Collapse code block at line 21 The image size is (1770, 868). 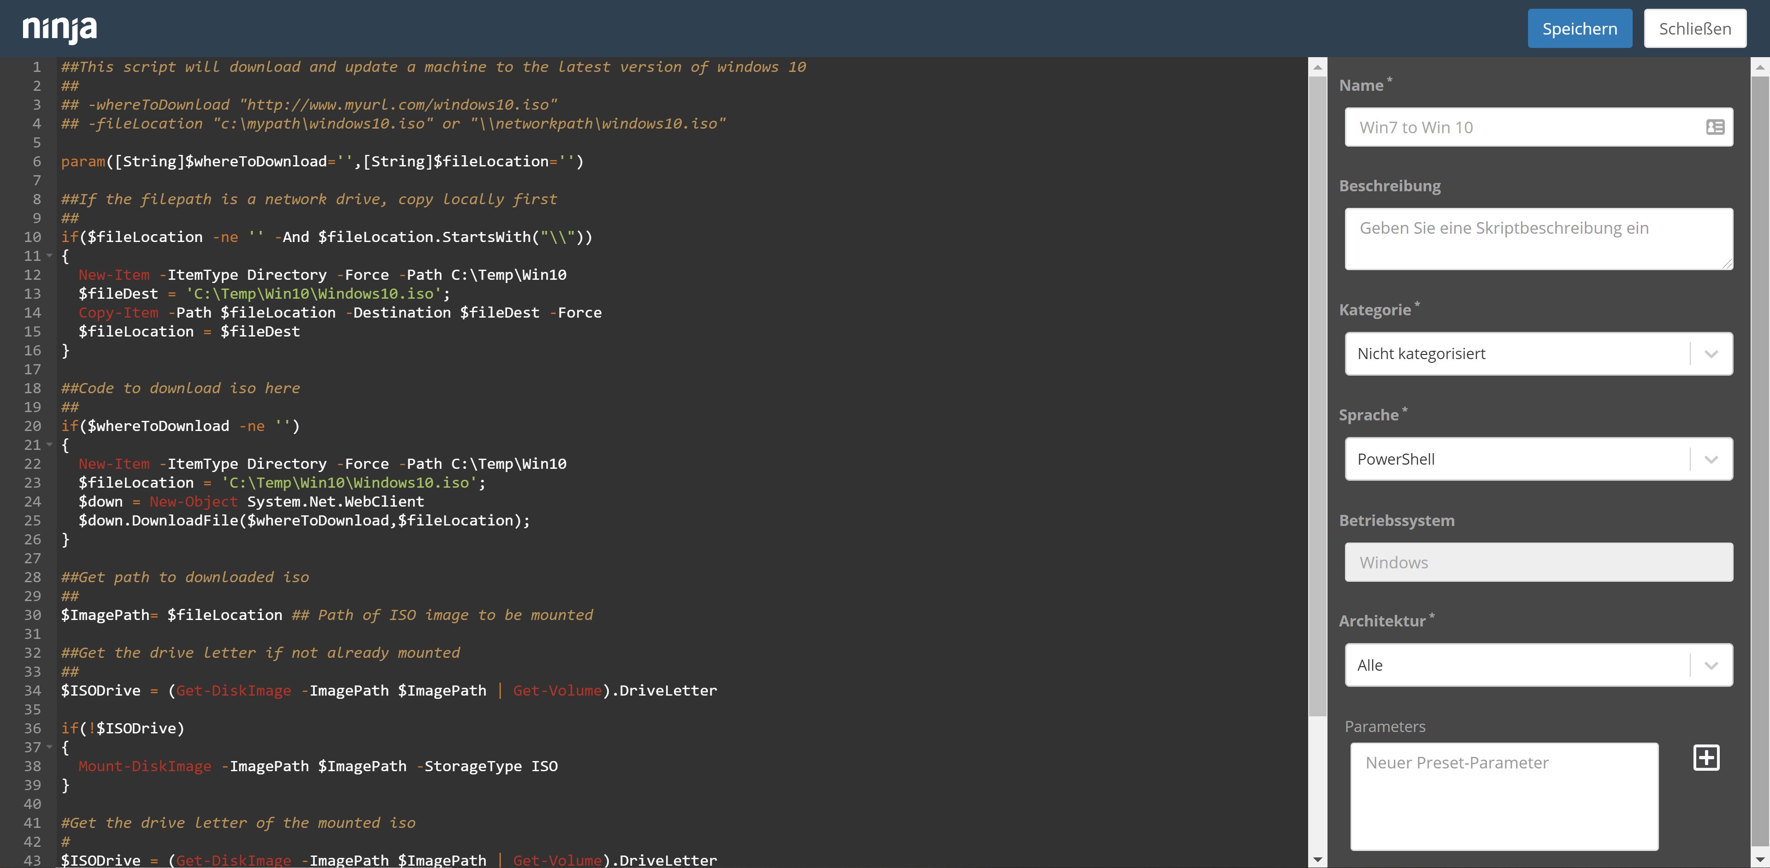[49, 445]
